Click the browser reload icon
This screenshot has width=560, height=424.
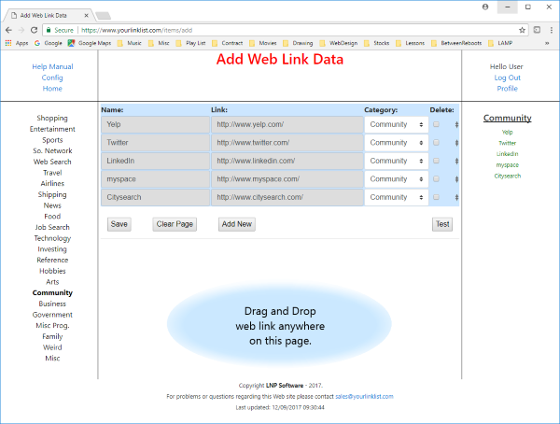[x=34, y=30]
